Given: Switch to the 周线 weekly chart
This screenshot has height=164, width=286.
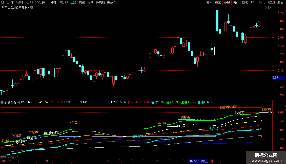Looking at the screenshot, I should [82, 2].
